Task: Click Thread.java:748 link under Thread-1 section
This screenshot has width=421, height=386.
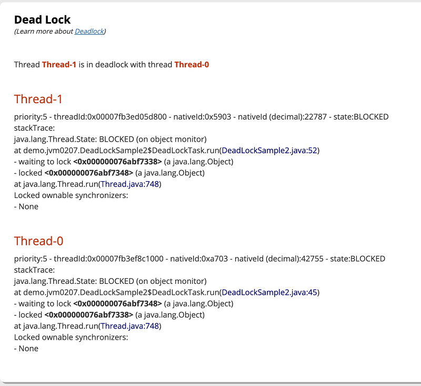Action: coord(129,184)
